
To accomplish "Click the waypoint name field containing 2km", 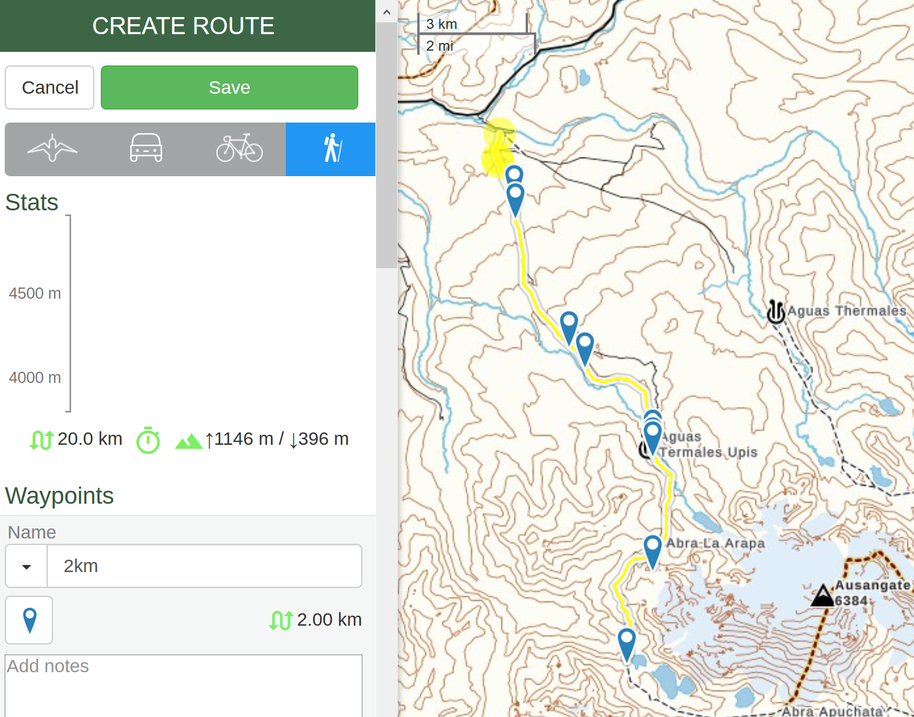I will point(204,566).
